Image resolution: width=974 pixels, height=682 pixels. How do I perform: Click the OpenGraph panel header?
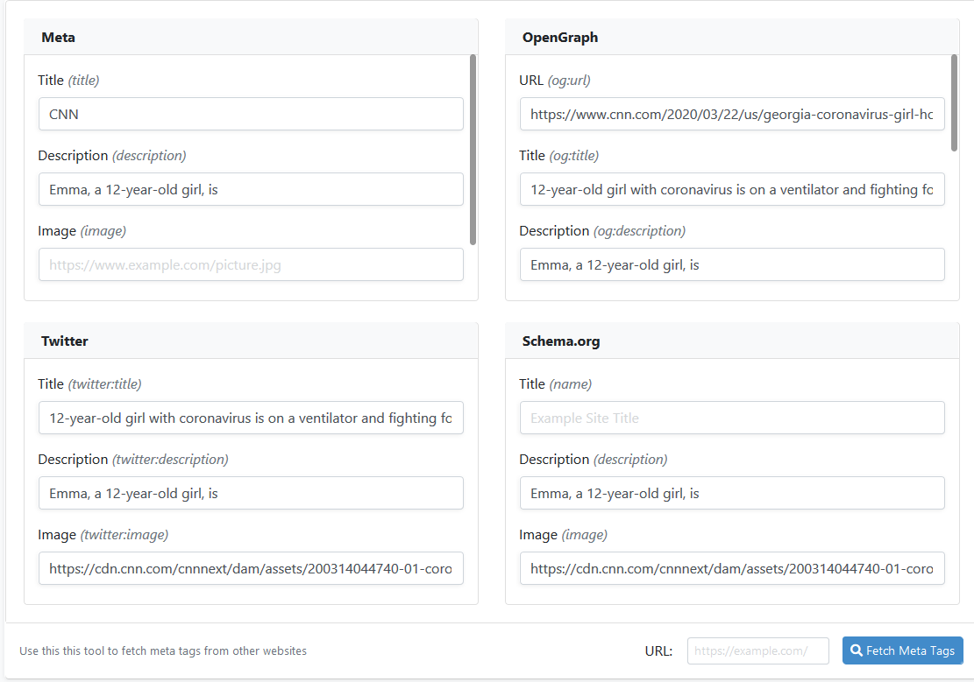pos(732,37)
